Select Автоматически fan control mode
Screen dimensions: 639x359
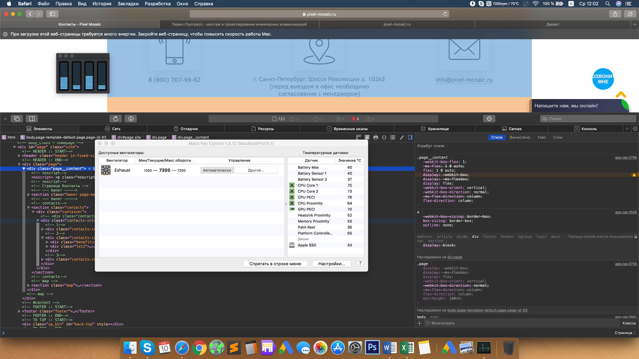217,170
